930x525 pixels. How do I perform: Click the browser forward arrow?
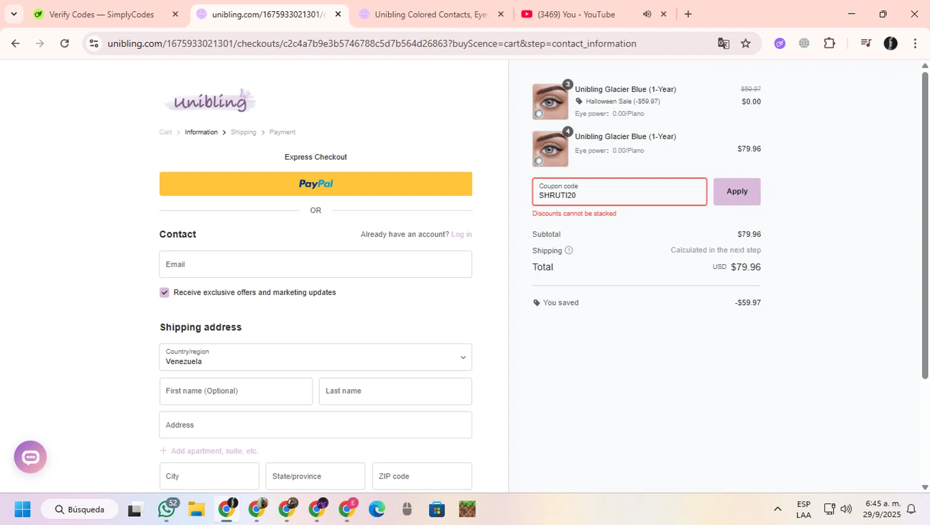(40, 43)
